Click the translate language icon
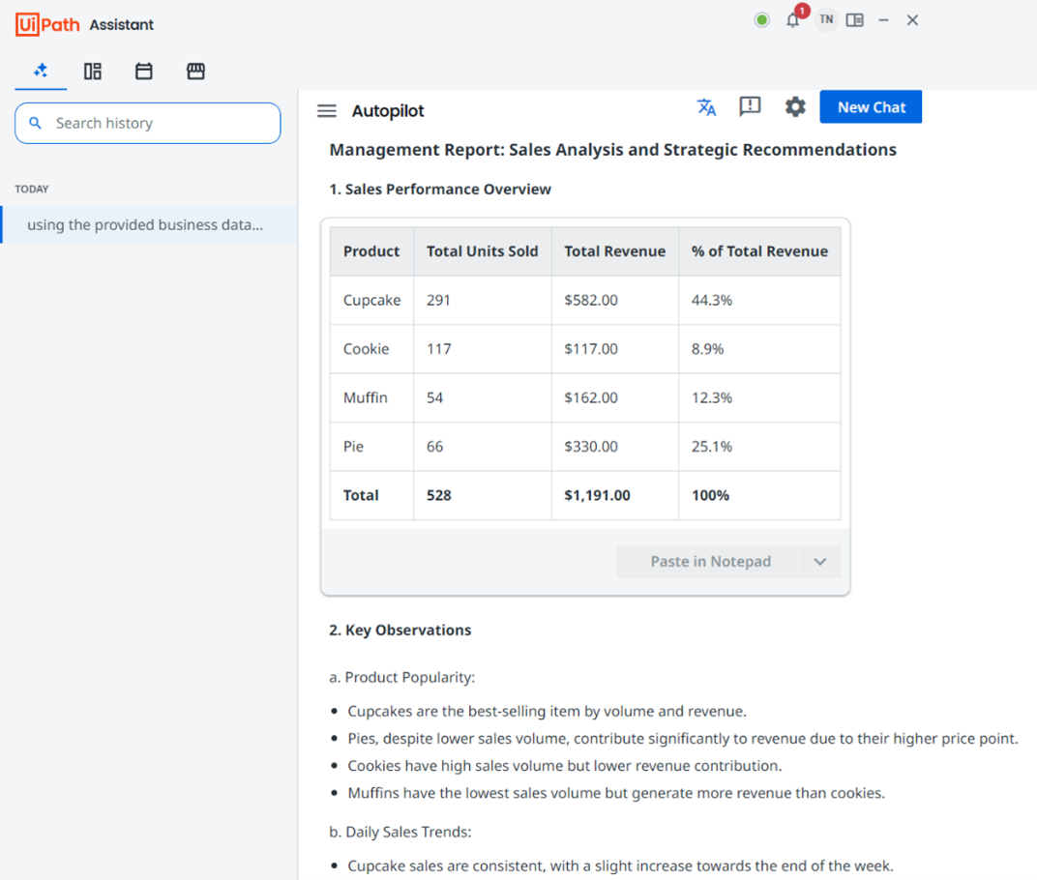The image size is (1037, 880). (x=706, y=106)
